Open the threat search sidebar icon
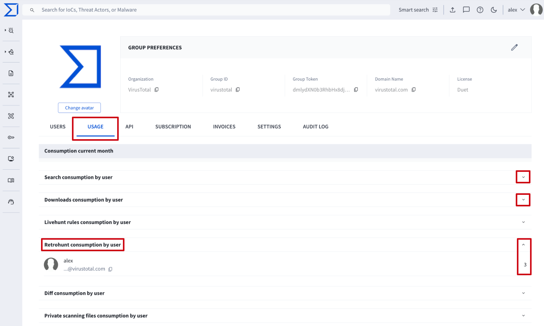Viewport: 544px width, 326px height. click(11, 30)
